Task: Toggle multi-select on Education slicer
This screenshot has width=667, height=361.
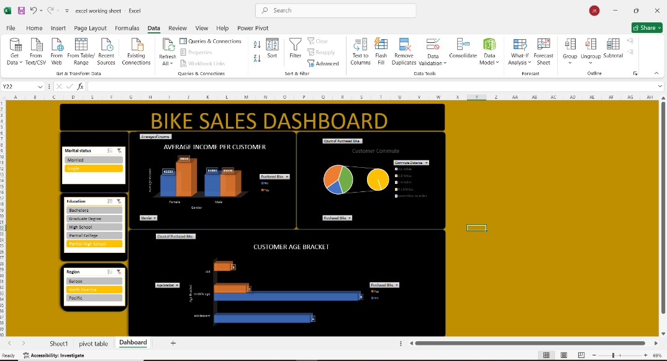Action: [x=110, y=201]
